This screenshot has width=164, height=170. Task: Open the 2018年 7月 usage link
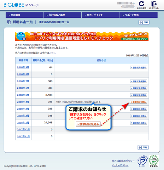coord(23,81)
